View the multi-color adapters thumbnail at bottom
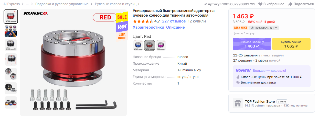The height and width of the screenshot is (118, 319). click(10, 102)
